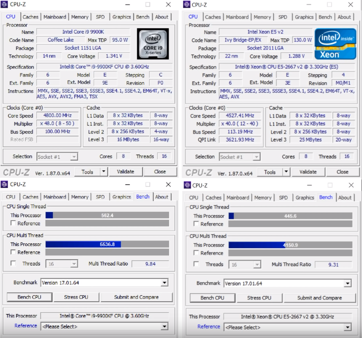Go to the Graphics tab in the i9 Bench window
Viewport: 362px width, 338px height.
(x=121, y=197)
